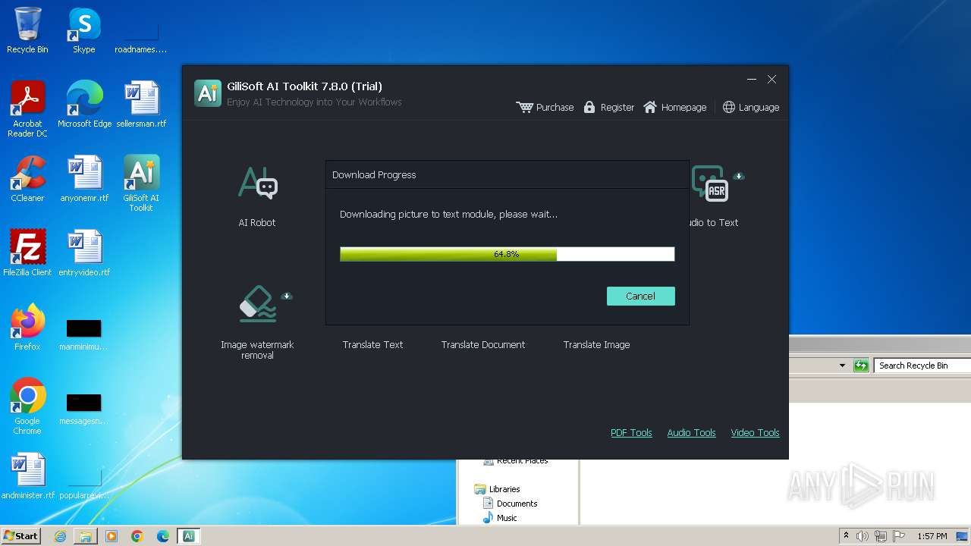The image size is (971, 546).
Task: Click Search Recycle Bin field in Explorer
Action: click(922, 366)
